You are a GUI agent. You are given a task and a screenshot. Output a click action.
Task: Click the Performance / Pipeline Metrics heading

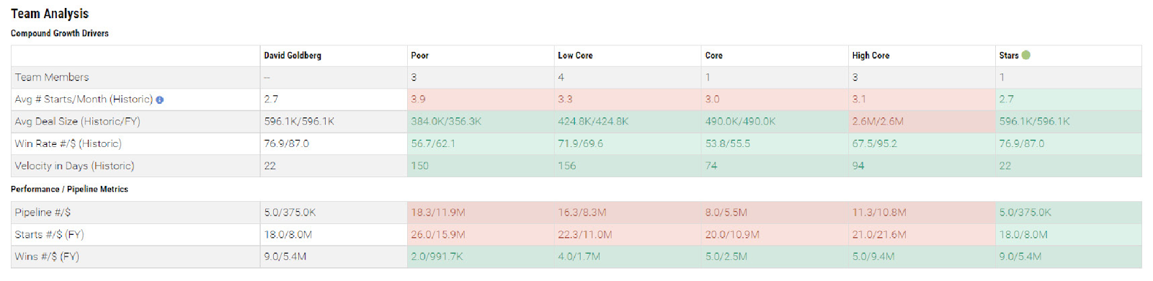[x=69, y=189]
